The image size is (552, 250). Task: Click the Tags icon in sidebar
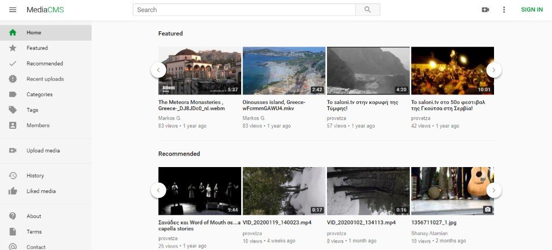[13, 110]
